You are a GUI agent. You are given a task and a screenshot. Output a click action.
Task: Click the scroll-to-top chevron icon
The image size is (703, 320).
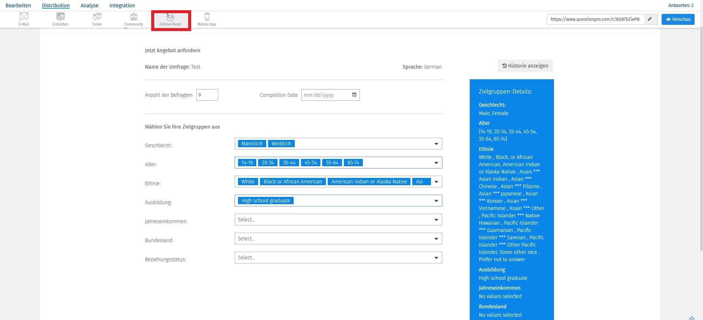pos(692,318)
